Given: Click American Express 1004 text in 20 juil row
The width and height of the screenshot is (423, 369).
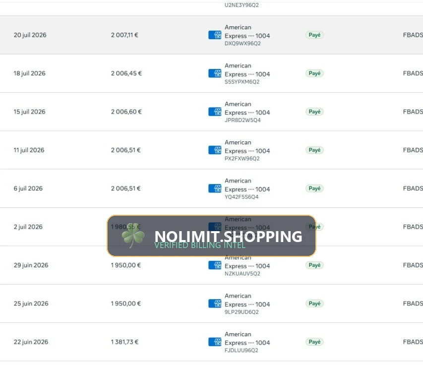Looking at the screenshot, I should click(x=247, y=32).
